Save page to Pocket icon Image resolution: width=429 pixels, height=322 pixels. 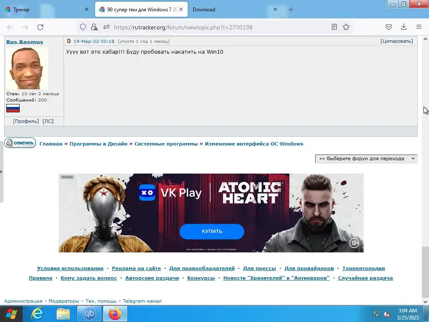[x=388, y=27]
